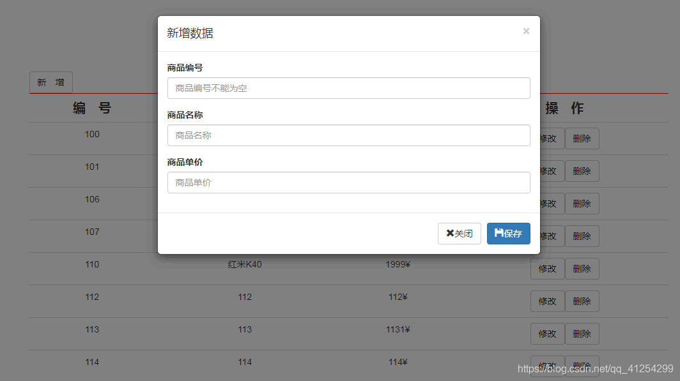This screenshot has width=680, height=381.
Task: Click 删除 for row 106
Action: 582,204
